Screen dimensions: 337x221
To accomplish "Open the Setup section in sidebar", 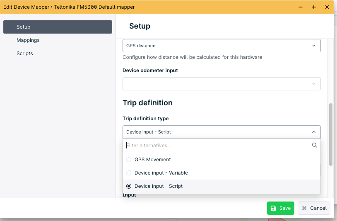I will [58, 27].
